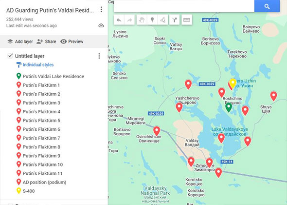This screenshot has width=287, height=205.
Task: Click the blue search button
Action: click(x=267, y=6)
